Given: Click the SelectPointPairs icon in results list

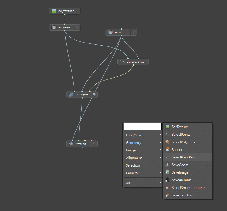Looking at the screenshot, I should point(167,157).
